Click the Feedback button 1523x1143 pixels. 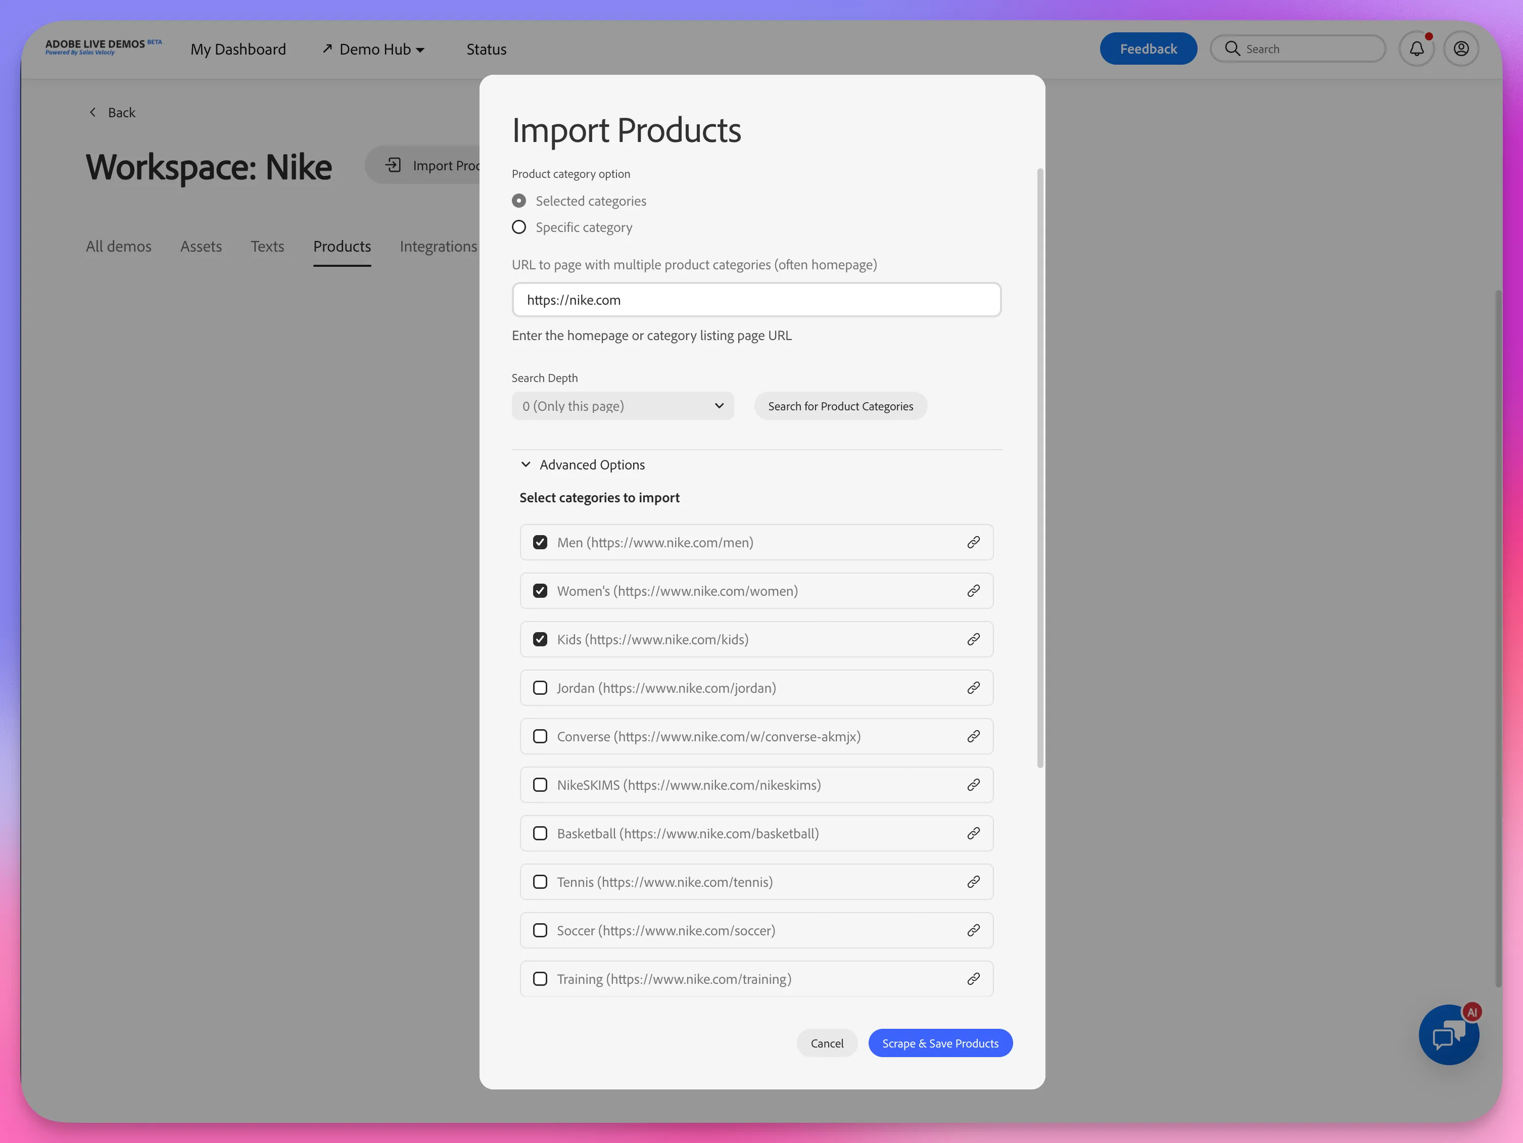click(1148, 49)
